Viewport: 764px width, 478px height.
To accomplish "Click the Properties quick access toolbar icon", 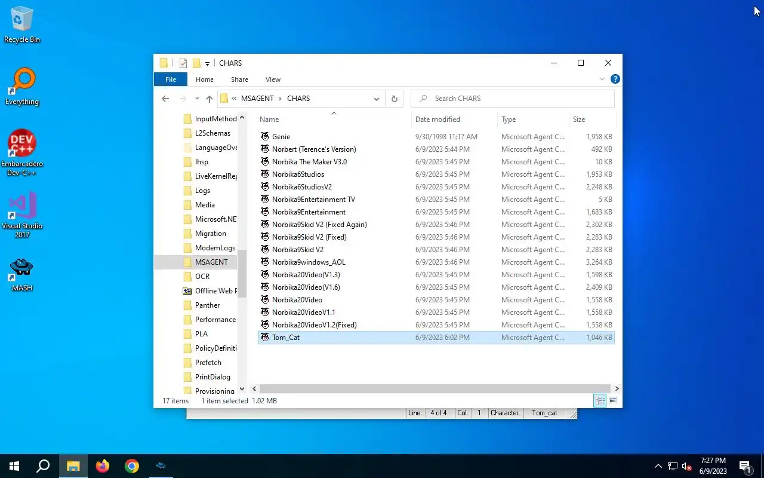I will [183, 63].
